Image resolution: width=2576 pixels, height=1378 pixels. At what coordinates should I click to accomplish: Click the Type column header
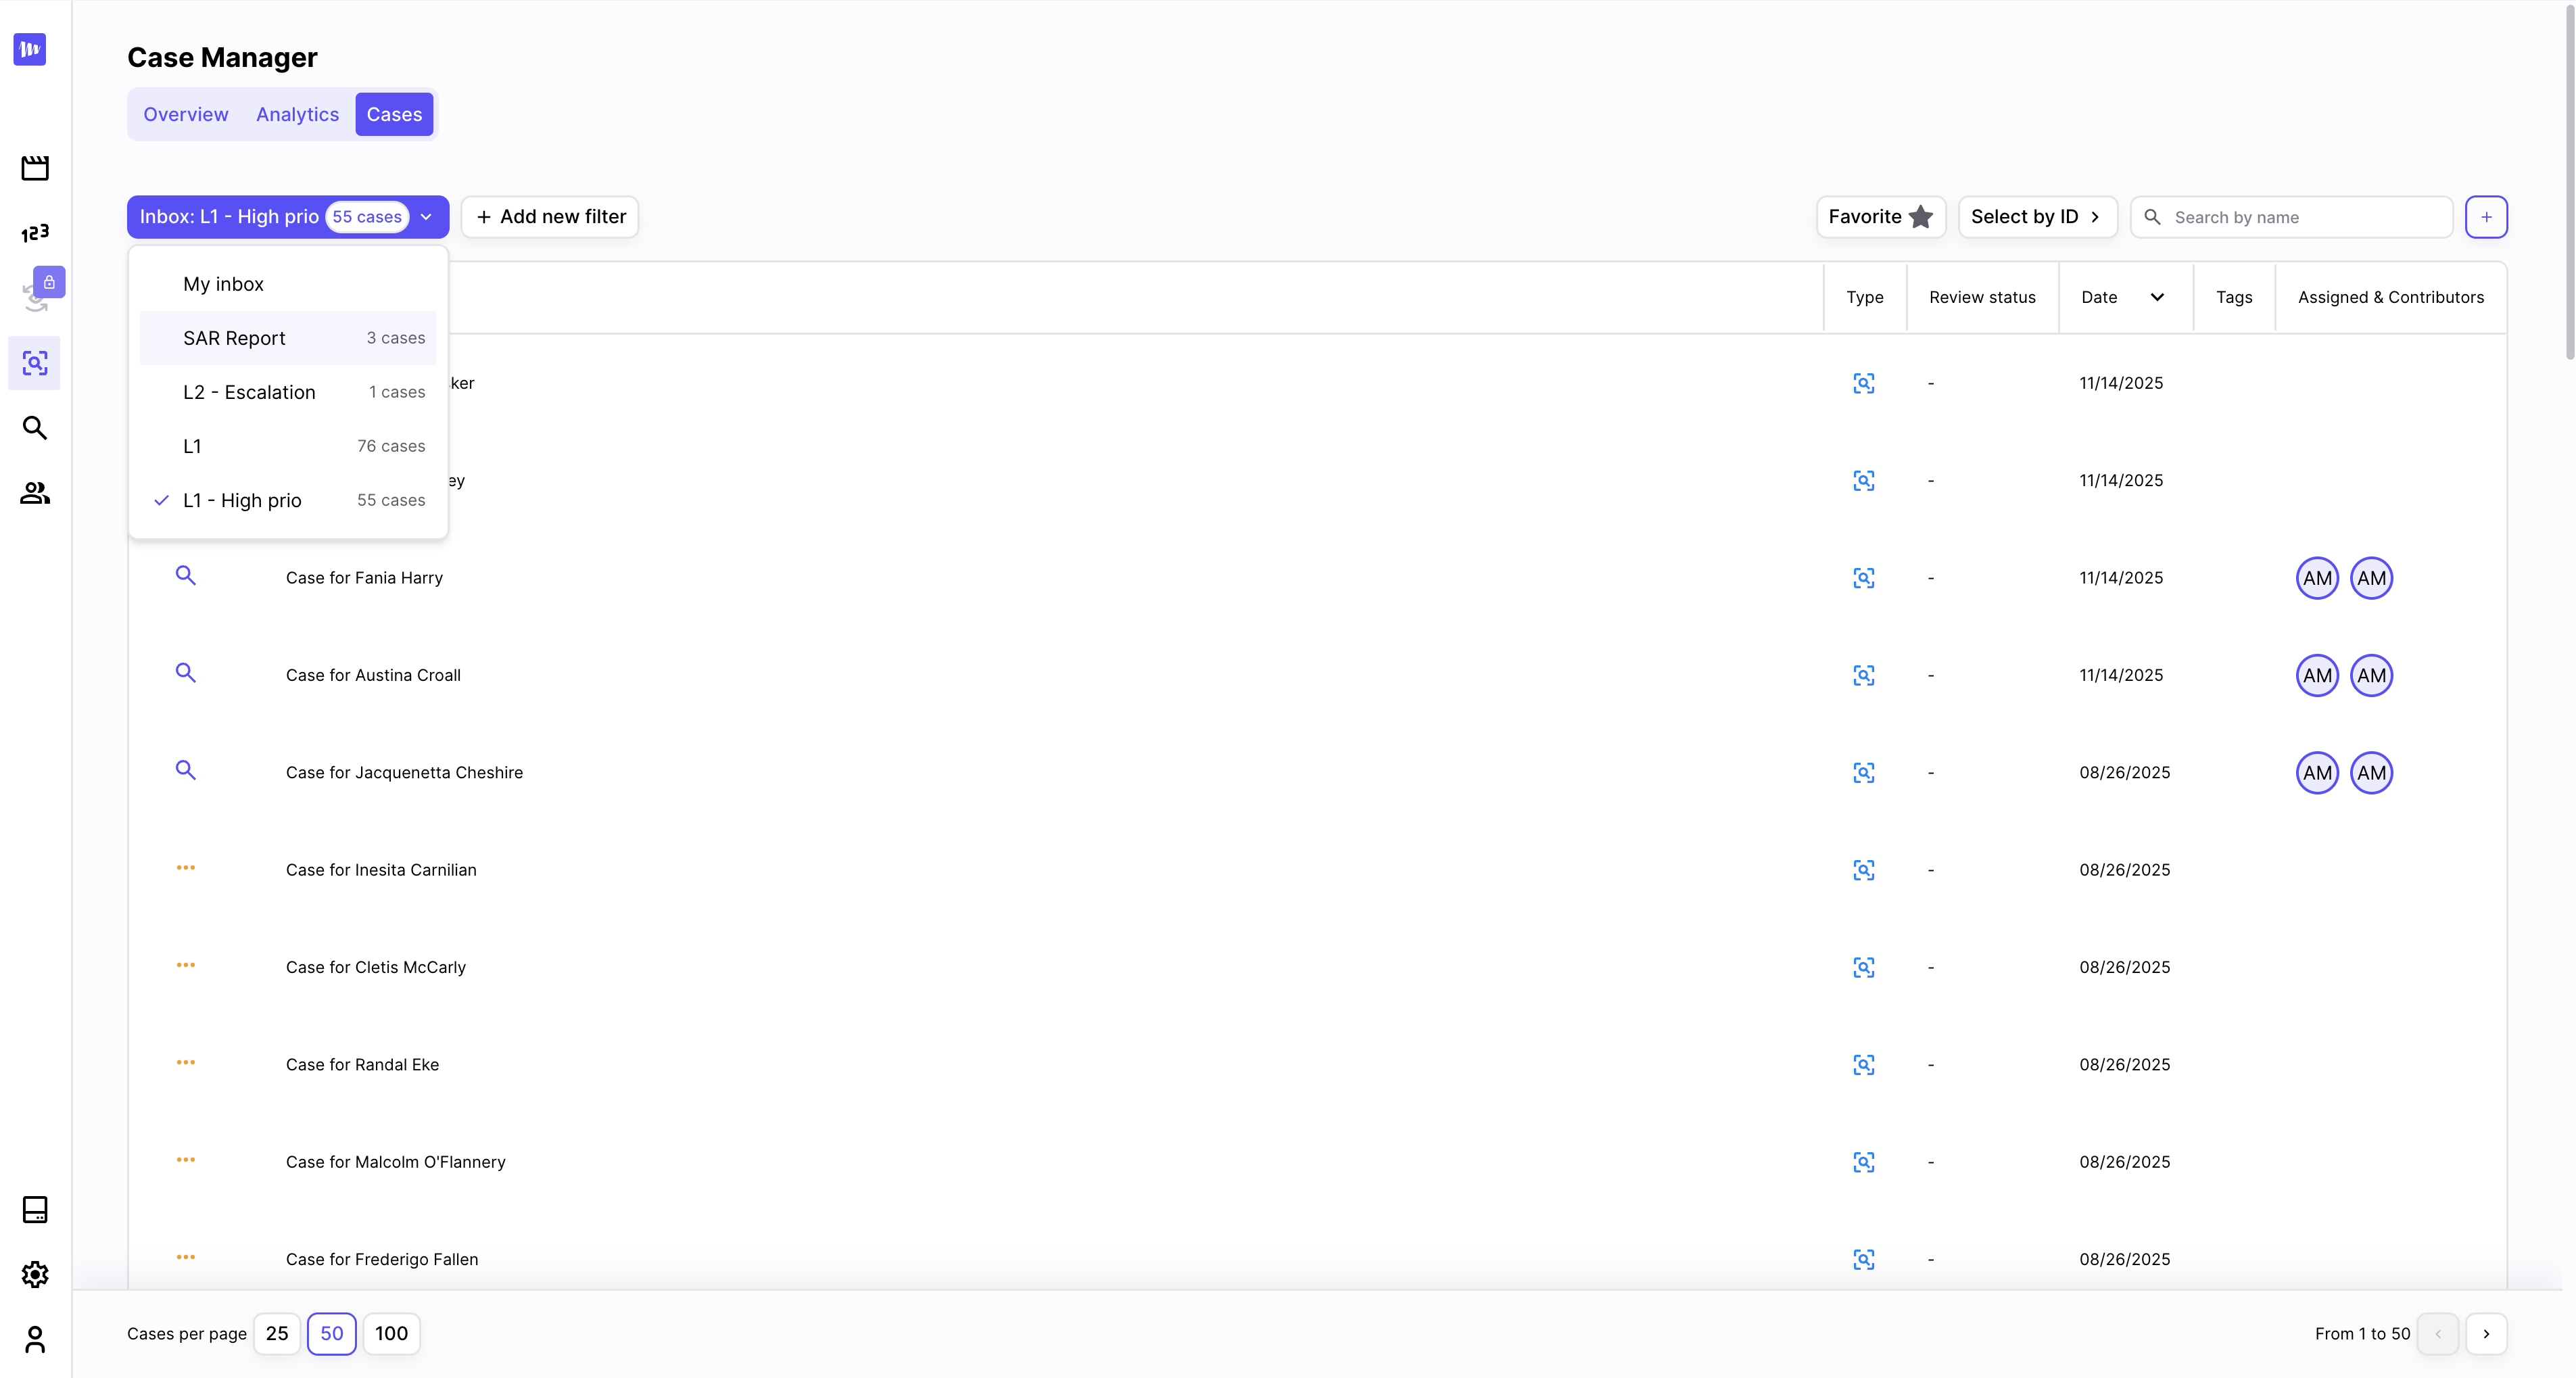(1864, 297)
